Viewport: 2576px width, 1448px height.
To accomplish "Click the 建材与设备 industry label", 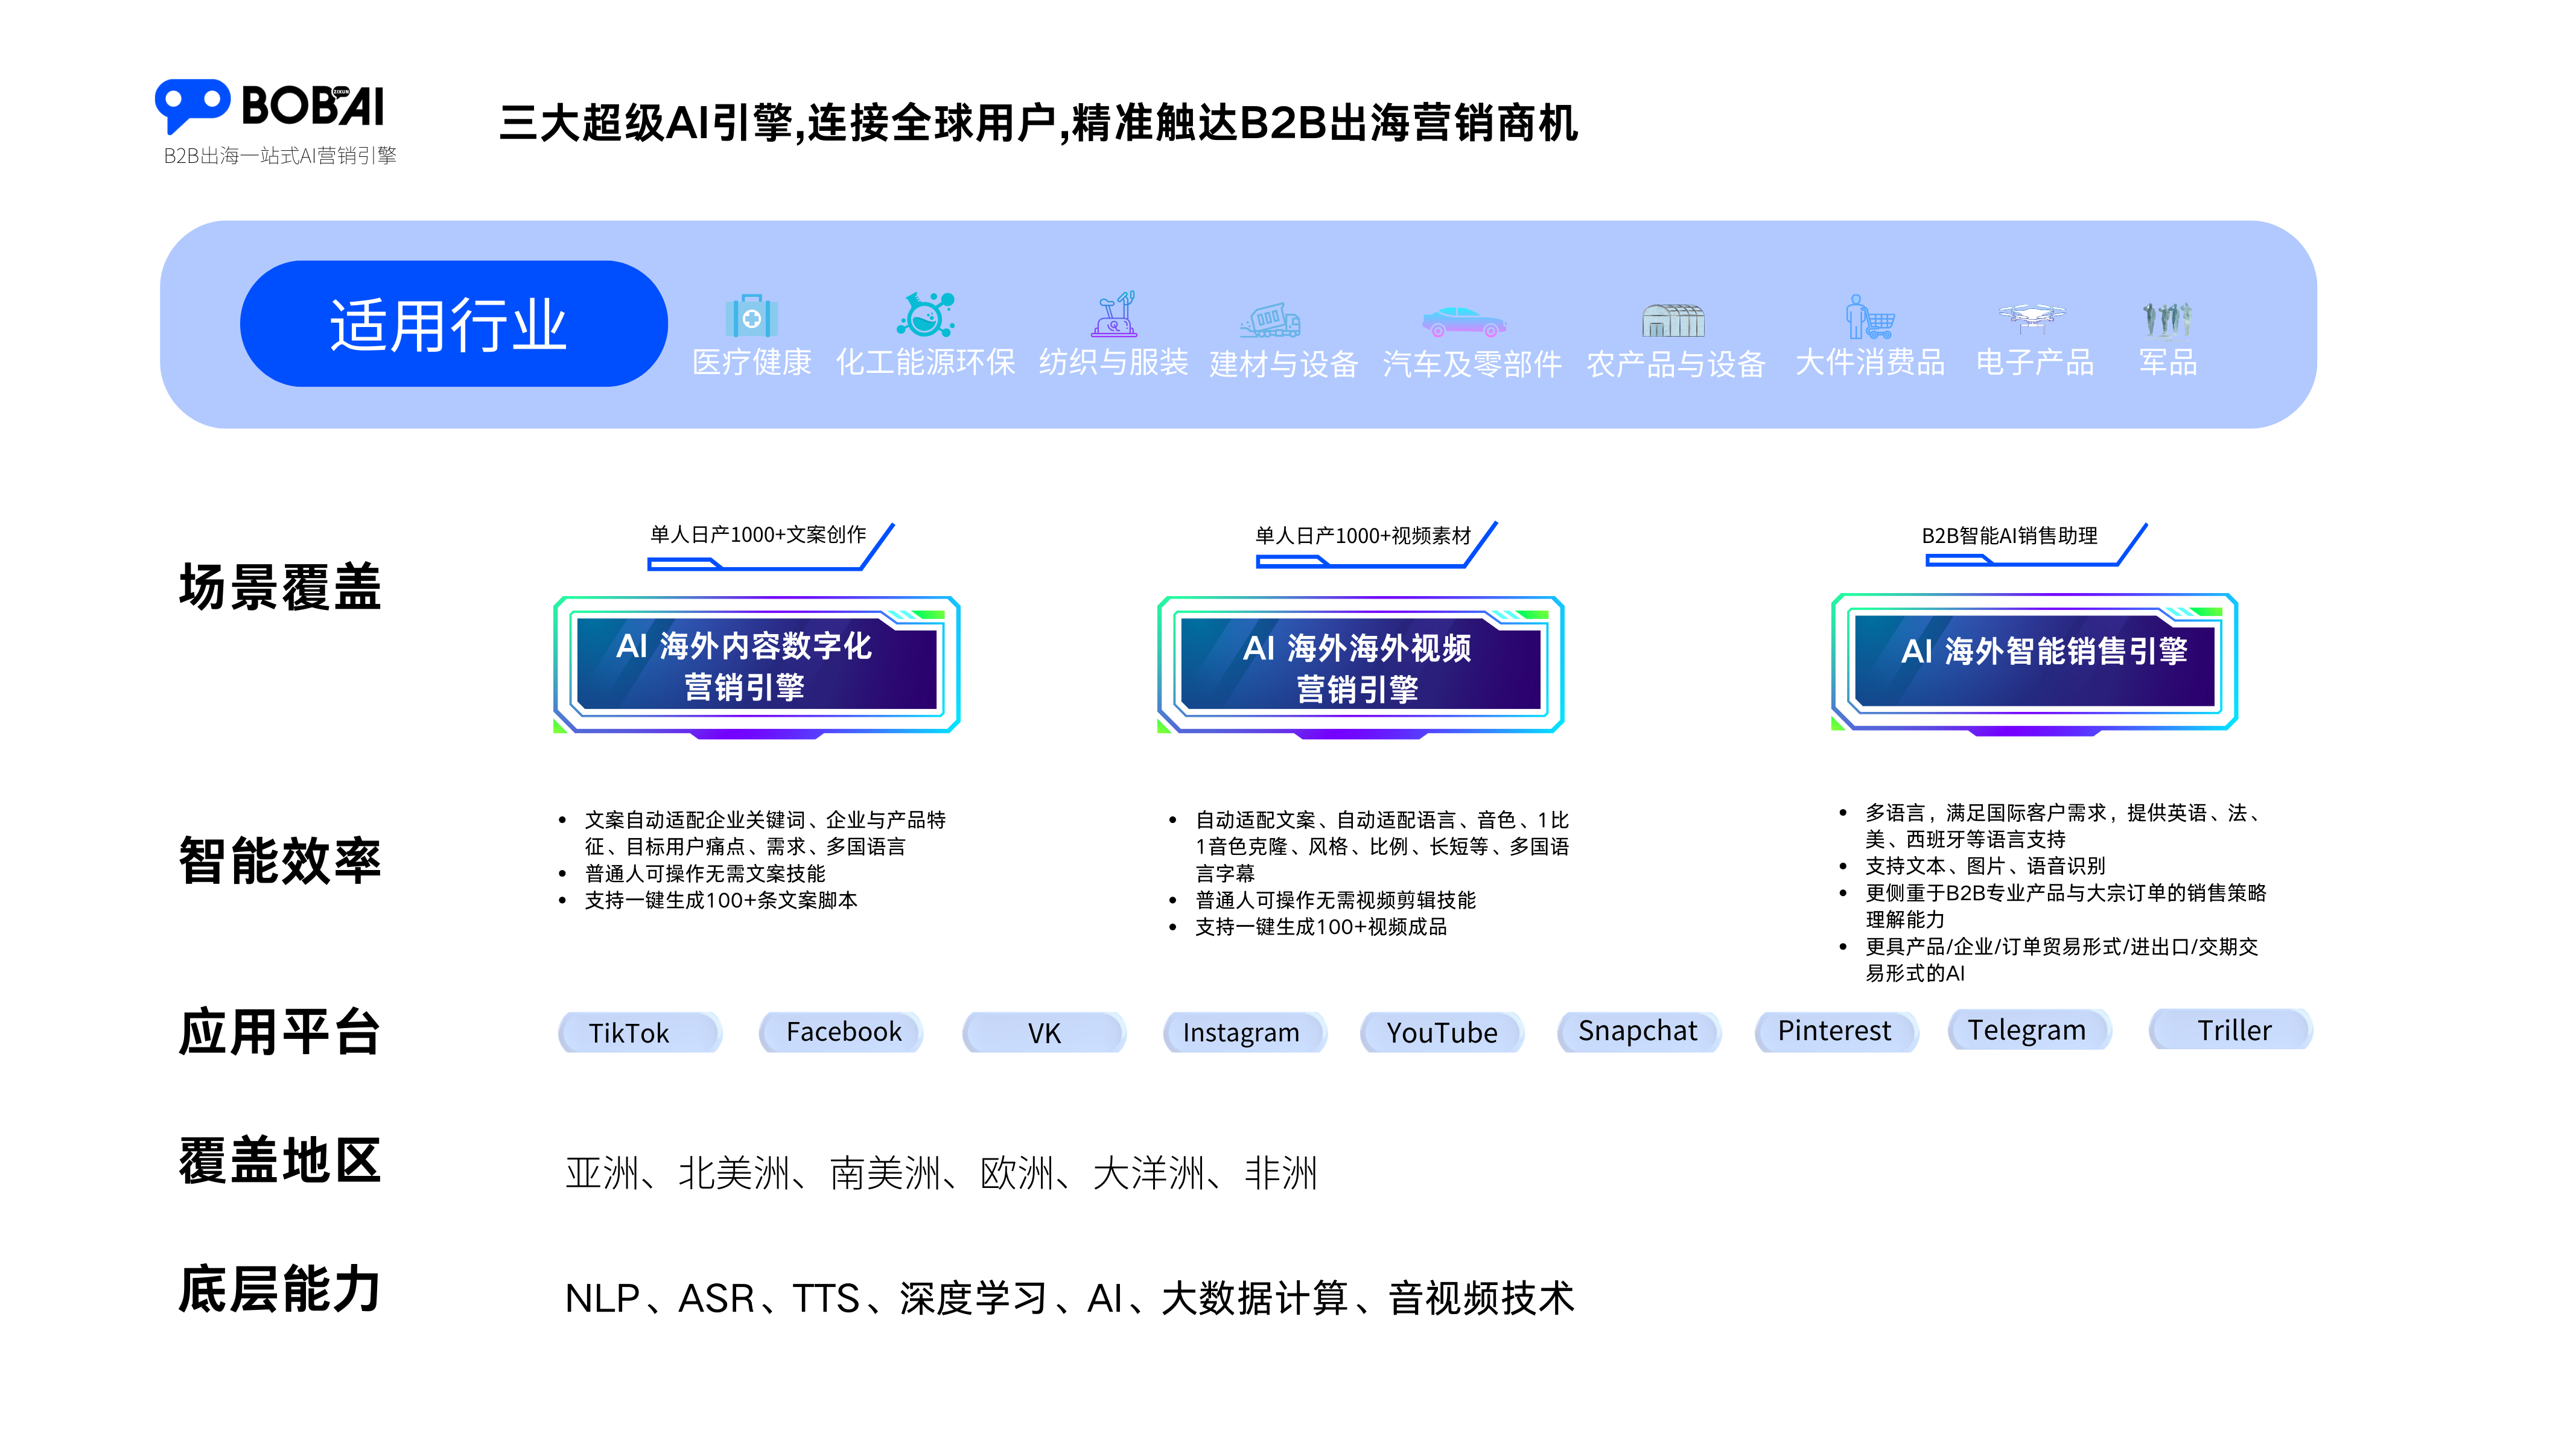I will [1283, 364].
